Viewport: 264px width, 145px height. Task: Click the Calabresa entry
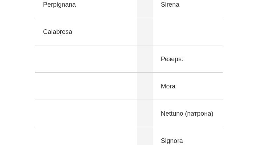point(57,32)
